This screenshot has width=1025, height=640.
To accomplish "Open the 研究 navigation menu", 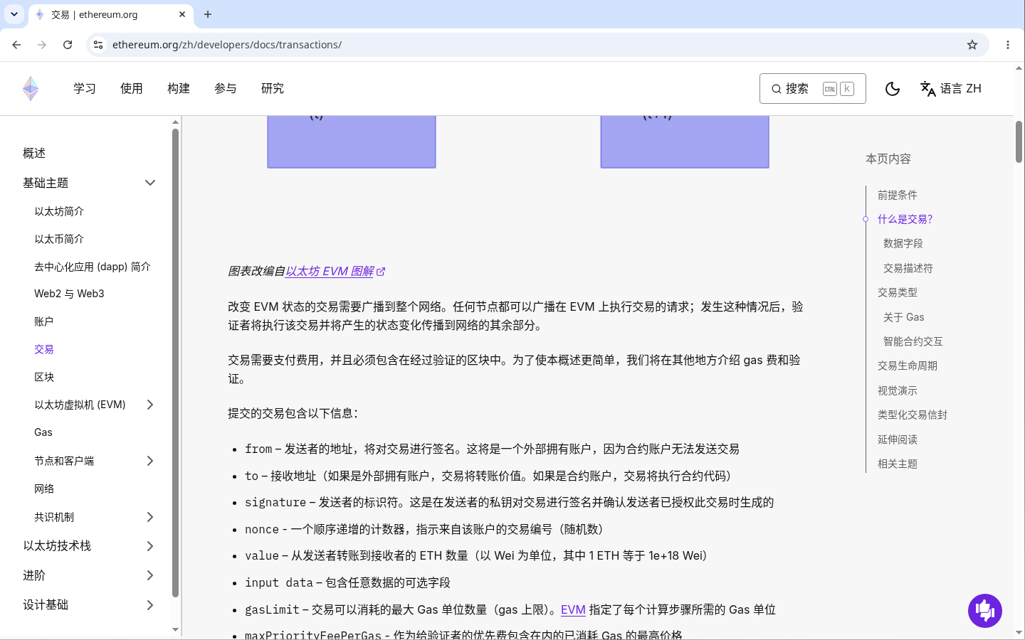I will (273, 88).
